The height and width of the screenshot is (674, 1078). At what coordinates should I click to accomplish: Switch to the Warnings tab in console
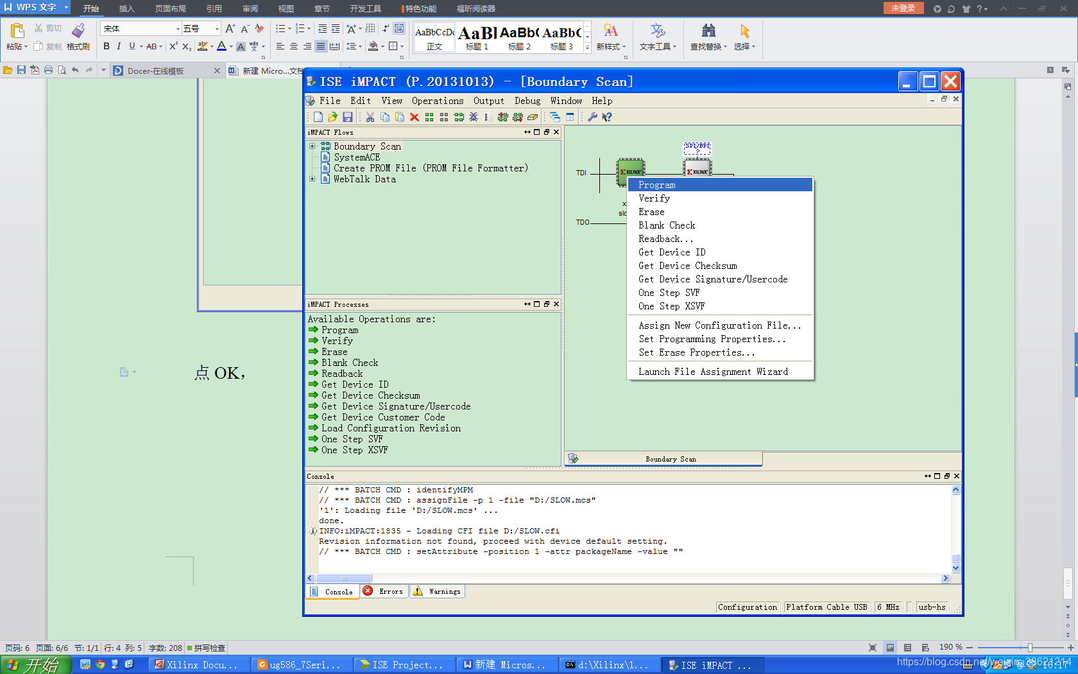click(437, 591)
